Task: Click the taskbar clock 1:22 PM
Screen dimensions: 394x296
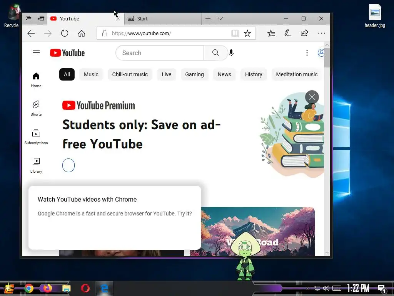Action: point(358,288)
